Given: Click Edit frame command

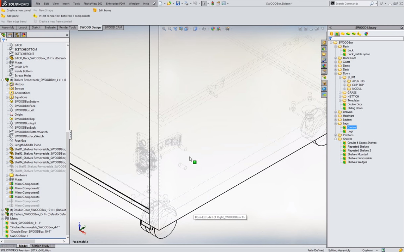Looking at the screenshot, I should 104,10.
